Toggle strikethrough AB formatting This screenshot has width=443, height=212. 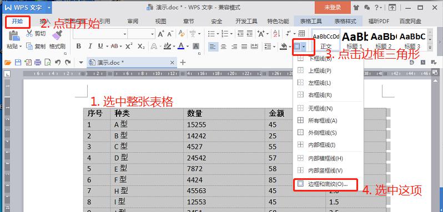point(114,46)
